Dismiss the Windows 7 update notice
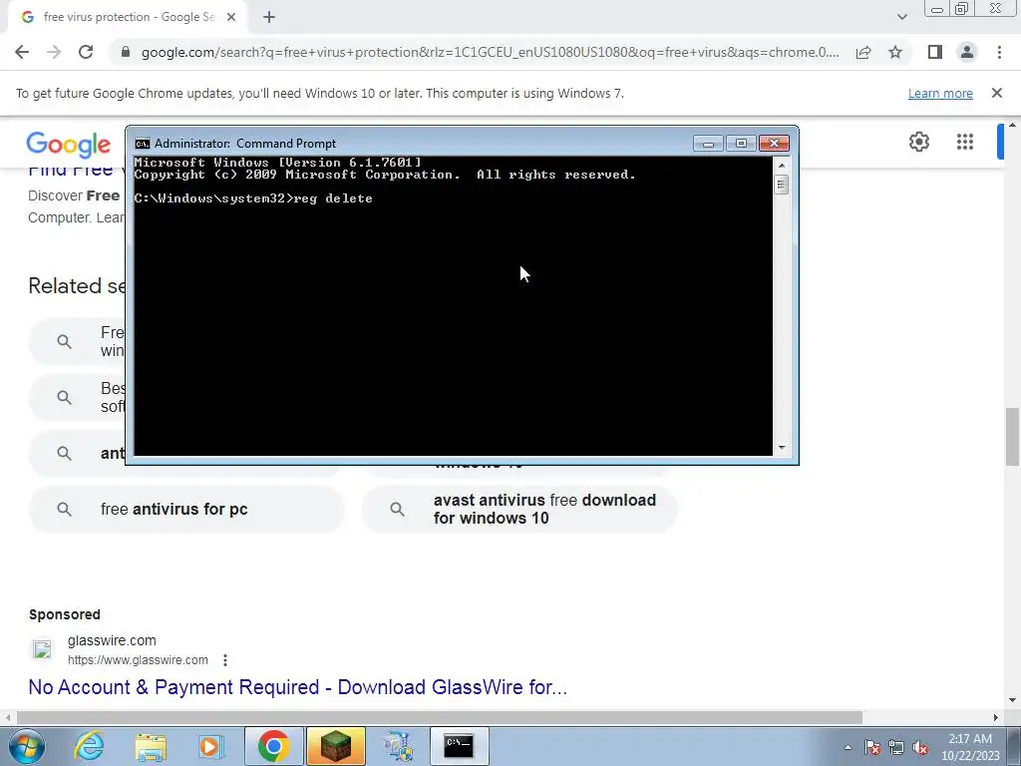The width and height of the screenshot is (1021, 766). click(996, 93)
